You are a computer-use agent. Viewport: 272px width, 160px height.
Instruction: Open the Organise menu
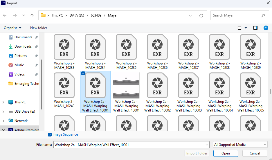tap(12, 28)
